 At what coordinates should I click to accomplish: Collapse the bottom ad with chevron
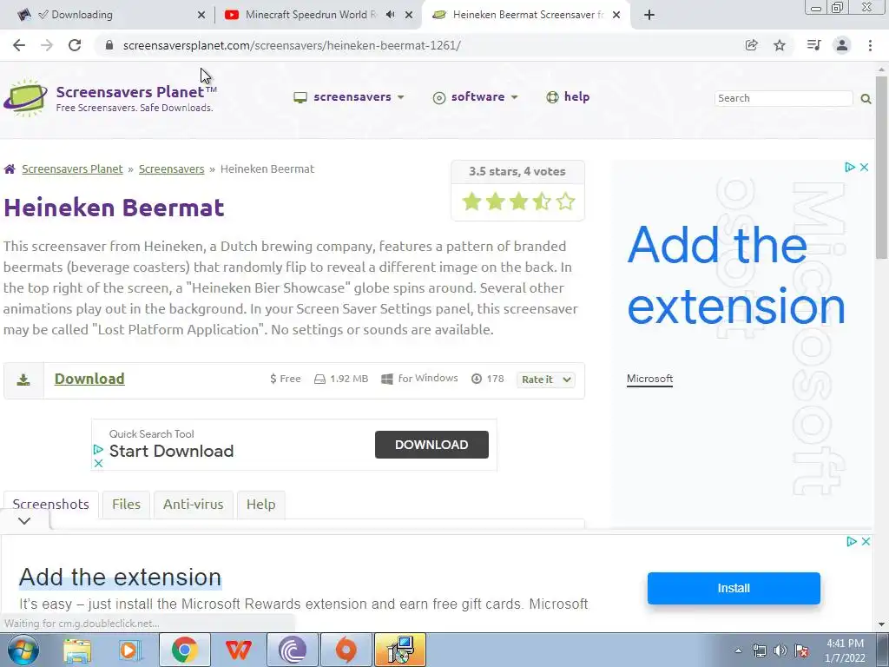[24, 521]
